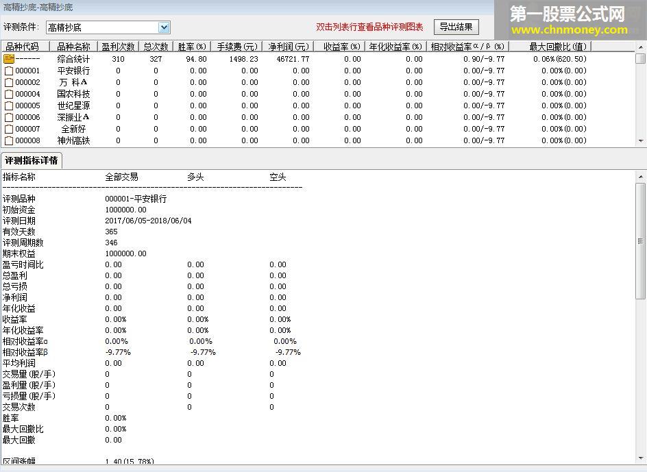Click the 310 profit count value

(118, 59)
